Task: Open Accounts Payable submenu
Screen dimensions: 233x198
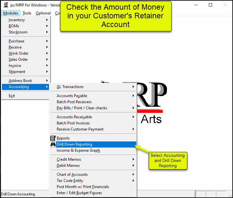Action: [93, 96]
